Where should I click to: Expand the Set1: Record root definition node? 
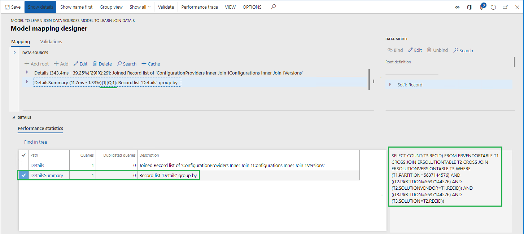390,85
